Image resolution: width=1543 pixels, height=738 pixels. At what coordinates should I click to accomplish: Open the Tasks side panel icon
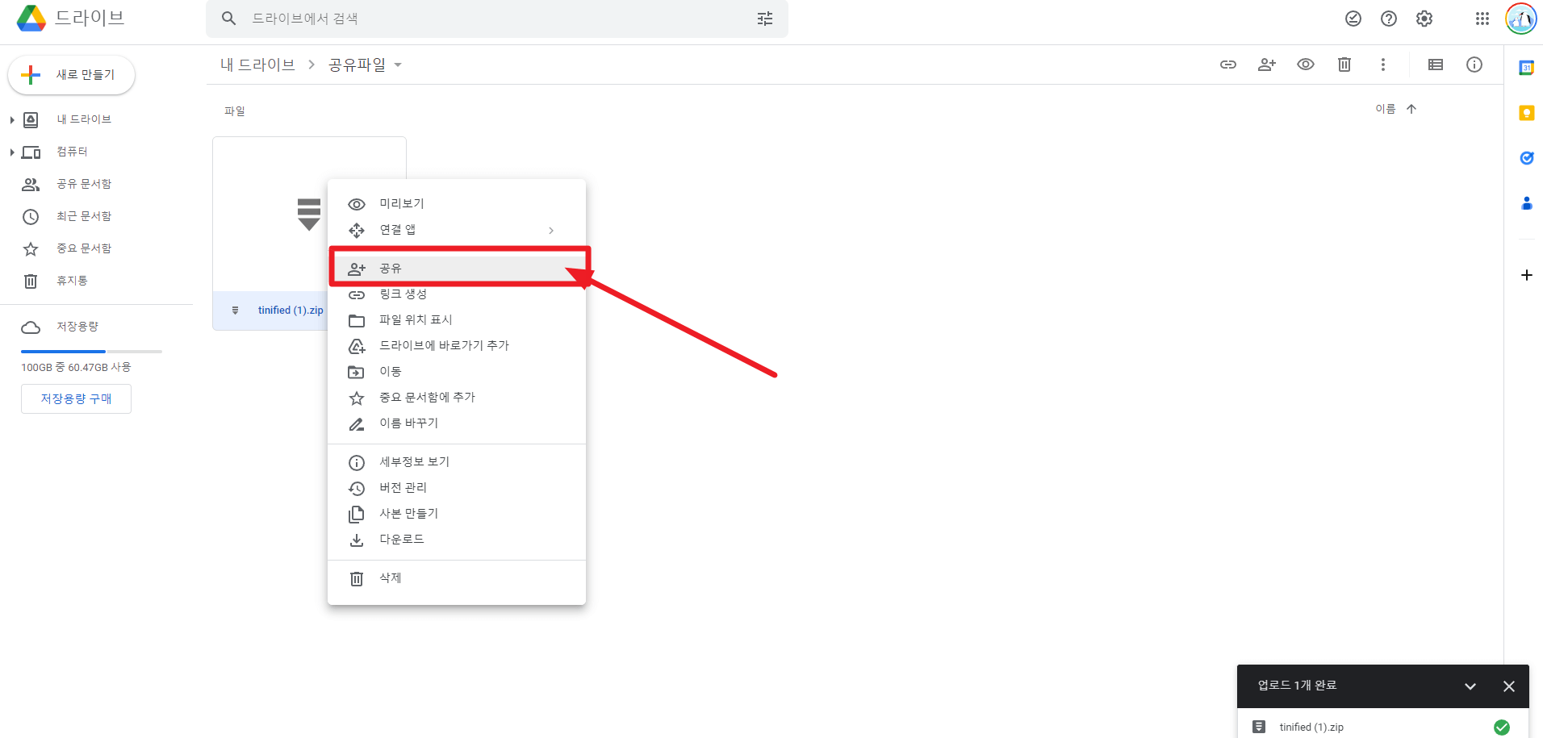(1526, 158)
